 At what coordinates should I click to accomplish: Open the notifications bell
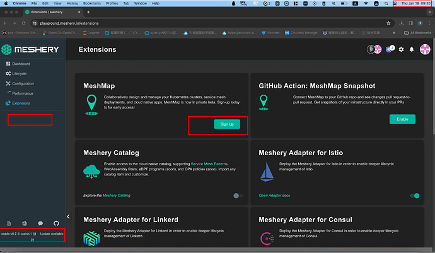click(x=412, y=49)
